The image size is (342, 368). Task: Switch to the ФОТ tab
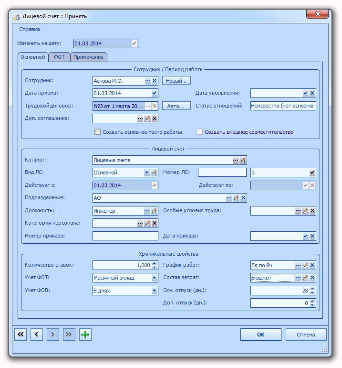click(59, 57)
